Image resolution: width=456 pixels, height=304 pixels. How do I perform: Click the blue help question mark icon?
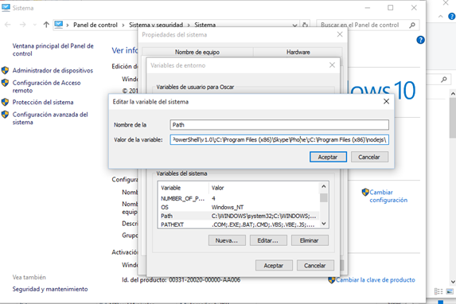[420, 40]
